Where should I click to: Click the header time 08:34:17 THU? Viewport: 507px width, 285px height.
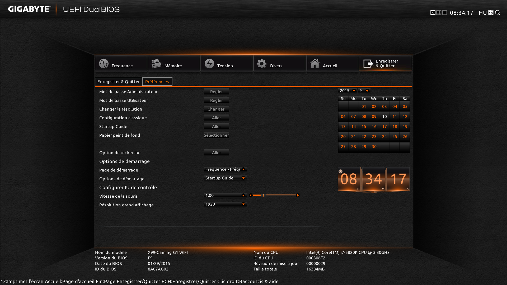(468, 13)
